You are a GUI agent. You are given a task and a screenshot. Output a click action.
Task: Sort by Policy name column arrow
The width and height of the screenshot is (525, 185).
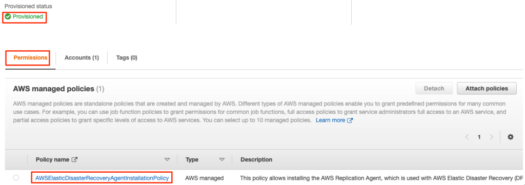pos(167,159)
